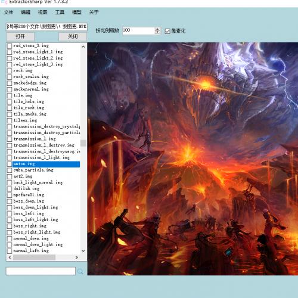This screenshot has width=298, height=298.
Task: Click the 关闭 button
Action: tap(73, 36)
